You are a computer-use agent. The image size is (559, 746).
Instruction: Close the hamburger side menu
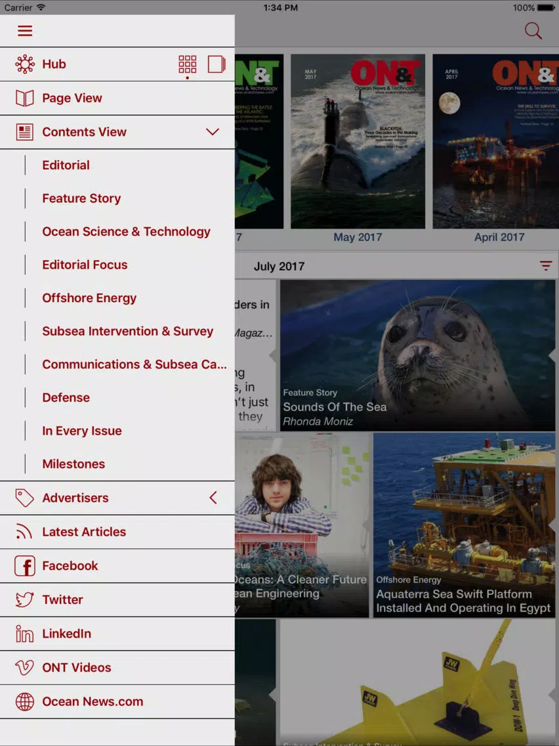[x=25, y=31]
